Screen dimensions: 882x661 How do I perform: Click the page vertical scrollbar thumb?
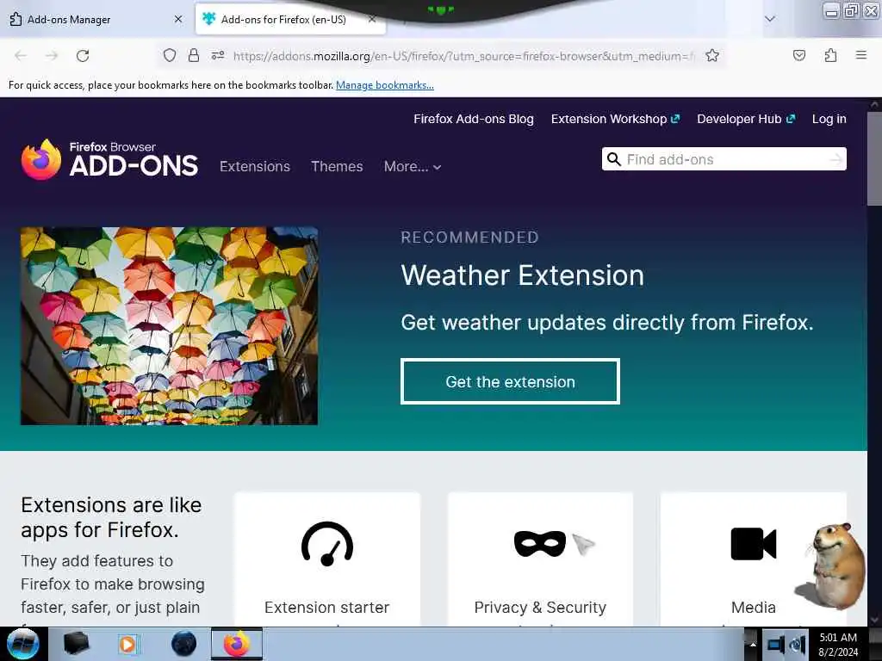tap(874, 158)
